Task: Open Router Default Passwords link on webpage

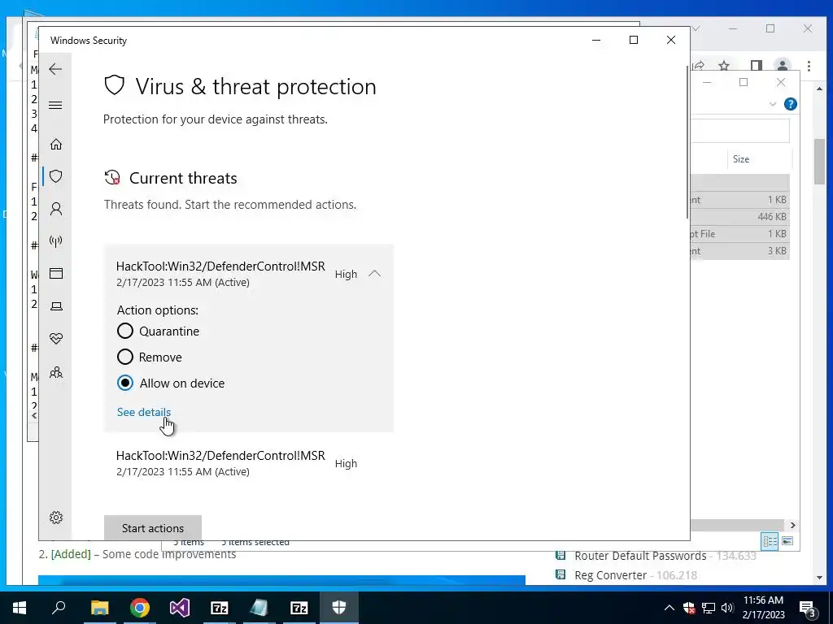Action: pyautogui.click(x=640, y=556)
